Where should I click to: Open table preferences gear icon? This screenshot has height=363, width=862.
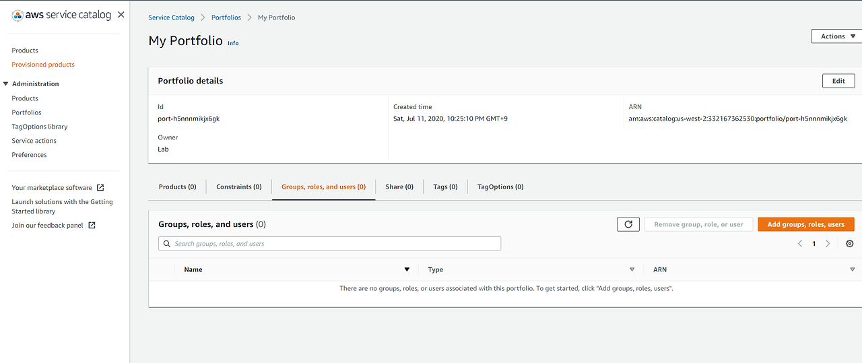pyautogui.click(x=850, y=244)
